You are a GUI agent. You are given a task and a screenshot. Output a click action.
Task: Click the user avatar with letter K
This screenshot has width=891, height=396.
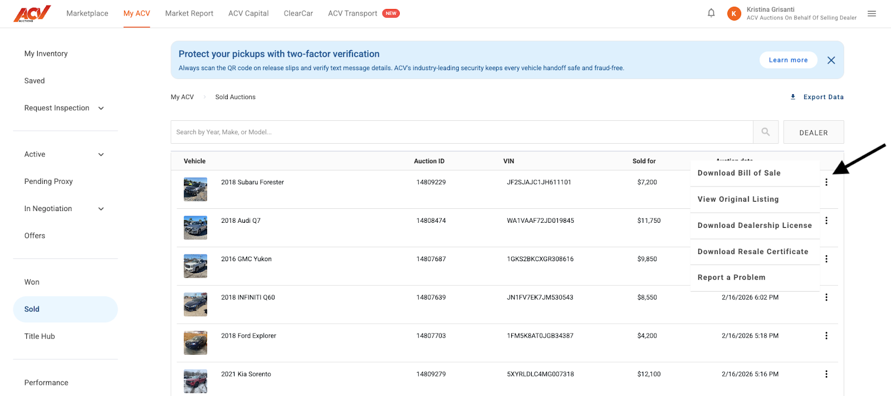pos(734,13)
